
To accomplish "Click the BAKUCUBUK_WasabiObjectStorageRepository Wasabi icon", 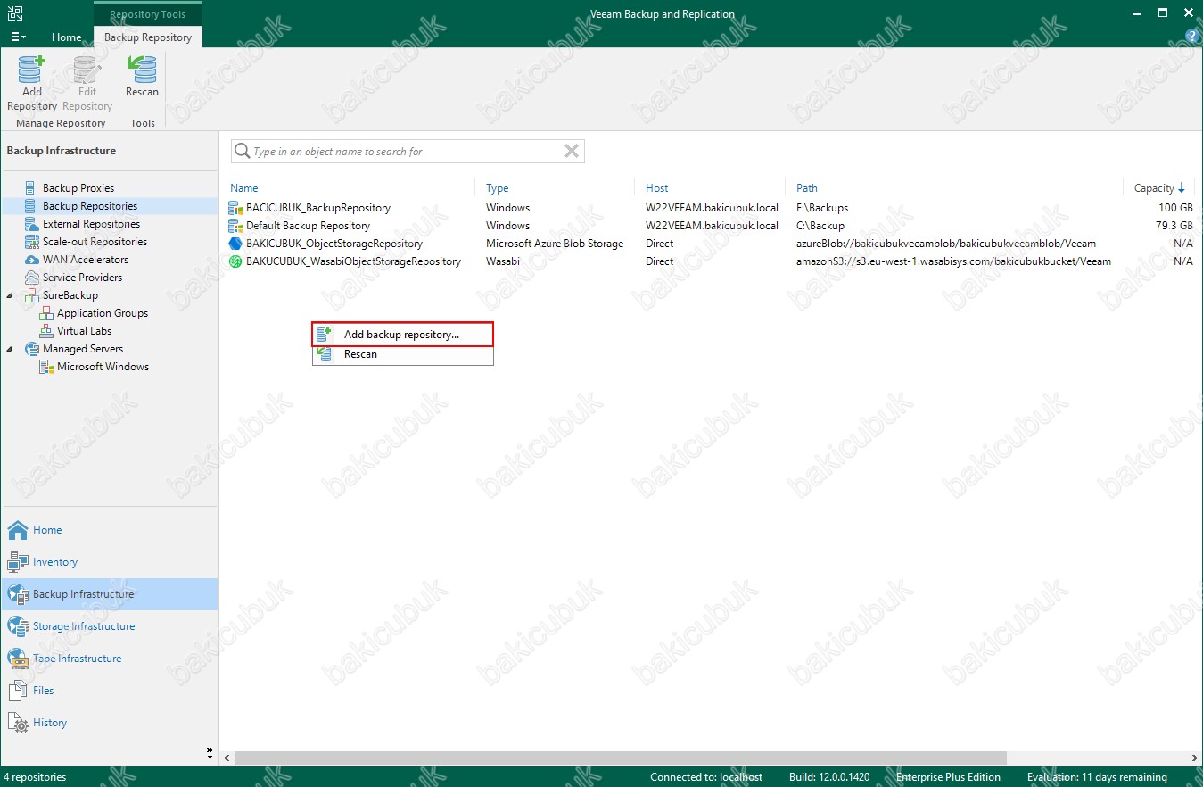I will click(x=235, y=261).
